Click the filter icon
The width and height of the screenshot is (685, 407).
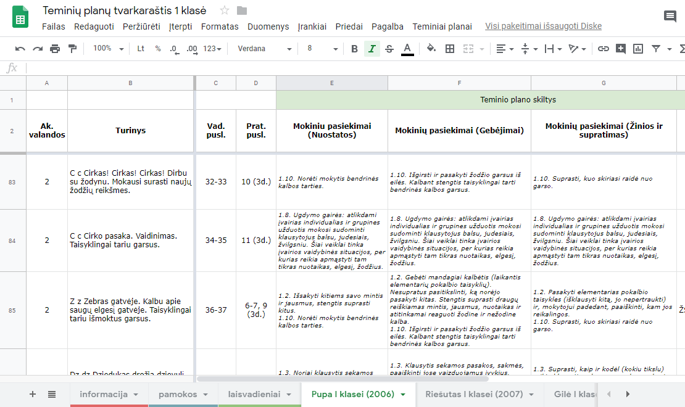point(656,49)
